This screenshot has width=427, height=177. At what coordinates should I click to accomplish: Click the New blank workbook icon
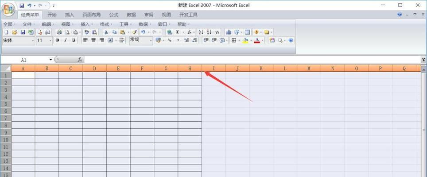7,32
